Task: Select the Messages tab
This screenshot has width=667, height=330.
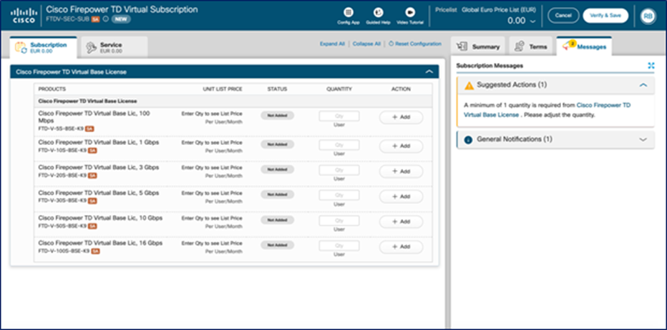Action: [x=584, y=46]
